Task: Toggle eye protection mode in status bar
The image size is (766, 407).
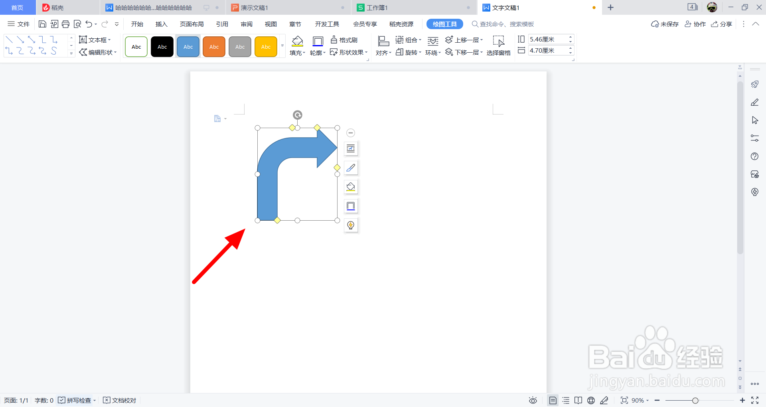Action: (533, 400)
